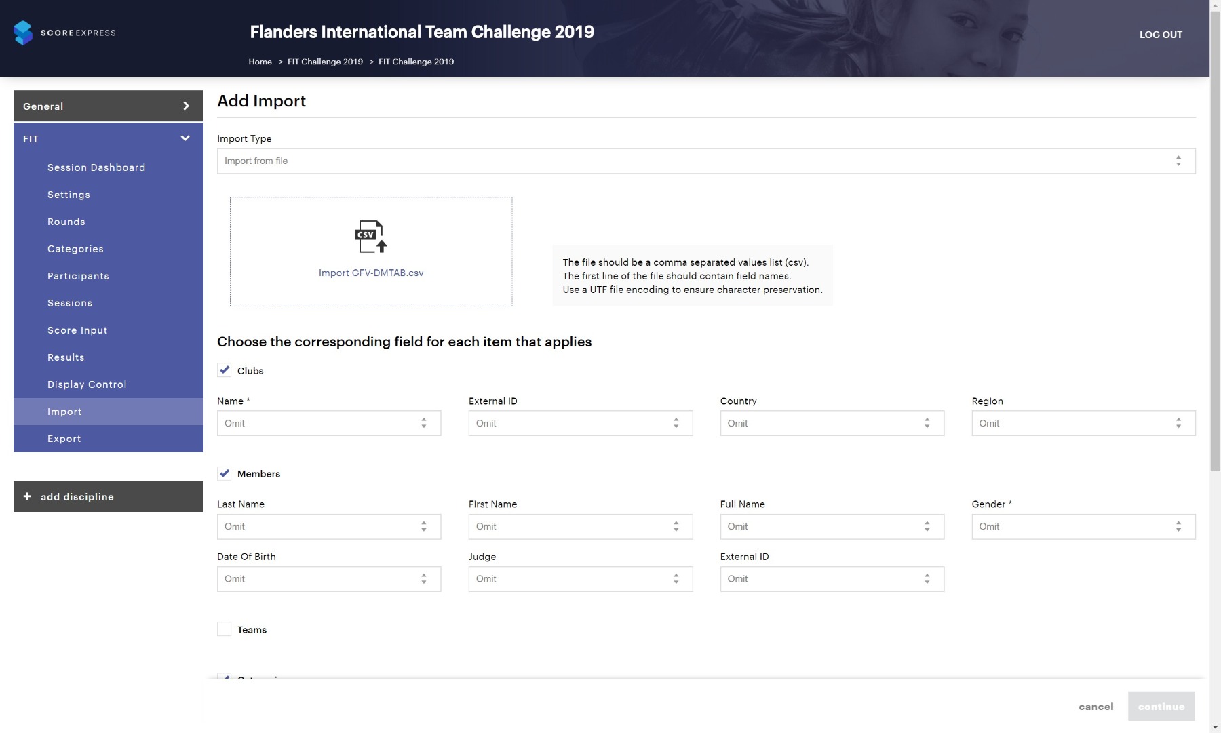The height and width of the screenshot is (733, 1221).
Task: Collapse the FIT section chevron
Action: coord(185,138)
